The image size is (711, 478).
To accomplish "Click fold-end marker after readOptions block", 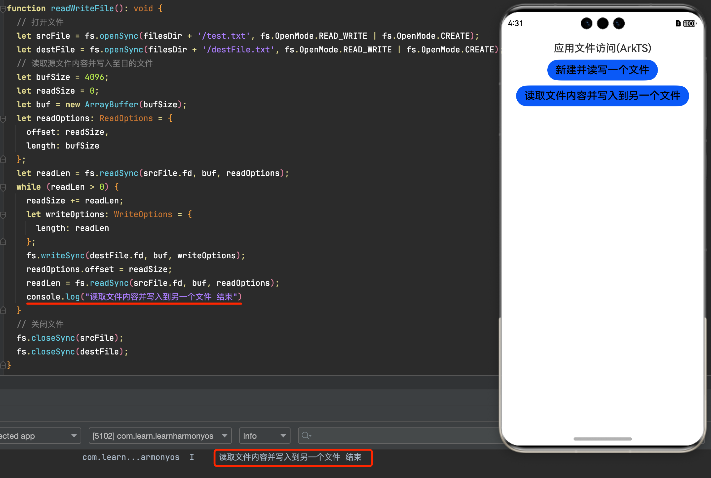I will tap(3, 159).
